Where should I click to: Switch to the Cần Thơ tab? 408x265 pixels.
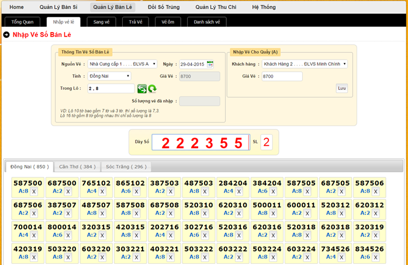(x=77, y=166)
